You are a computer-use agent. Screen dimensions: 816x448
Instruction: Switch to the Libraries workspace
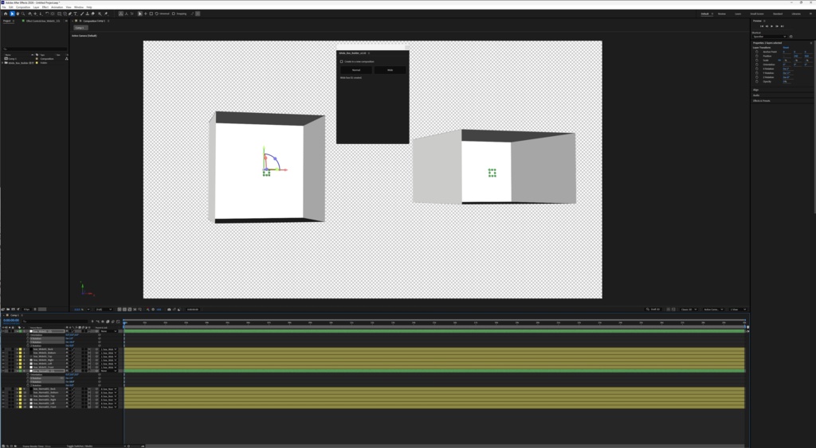796,14
